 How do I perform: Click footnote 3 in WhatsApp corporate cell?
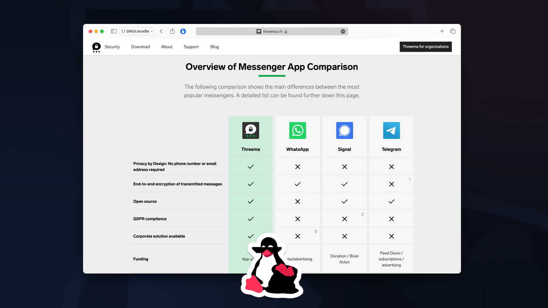pos(316,232)
